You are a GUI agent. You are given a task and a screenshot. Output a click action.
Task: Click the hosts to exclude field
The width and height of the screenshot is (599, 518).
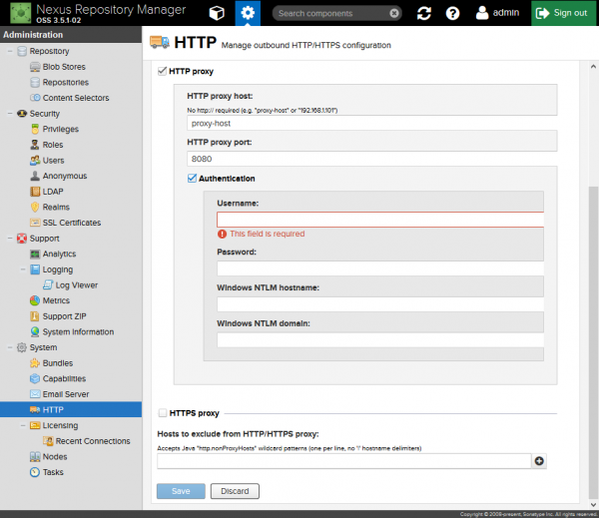coord(344,461)
